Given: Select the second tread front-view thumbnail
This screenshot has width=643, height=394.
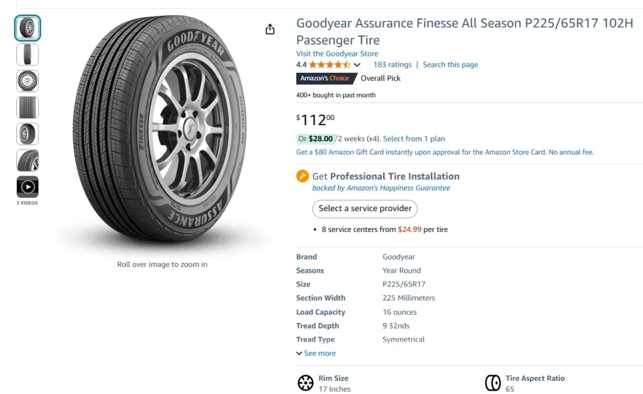Looking at the screenshot, I should tap(28, 55).
